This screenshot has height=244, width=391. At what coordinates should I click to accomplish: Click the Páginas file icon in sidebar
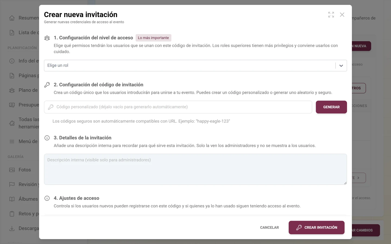[12, 76]
